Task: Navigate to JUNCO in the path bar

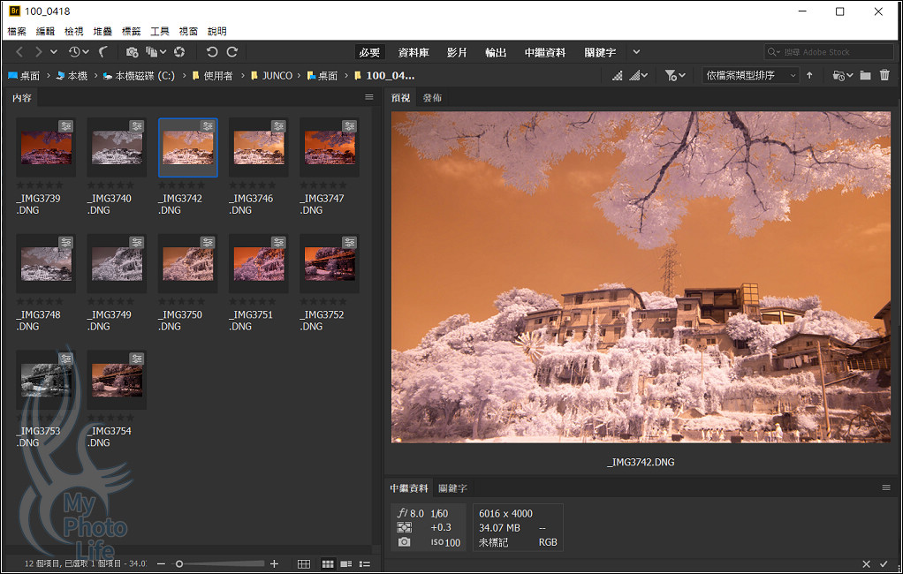Action: coord(277,76)
